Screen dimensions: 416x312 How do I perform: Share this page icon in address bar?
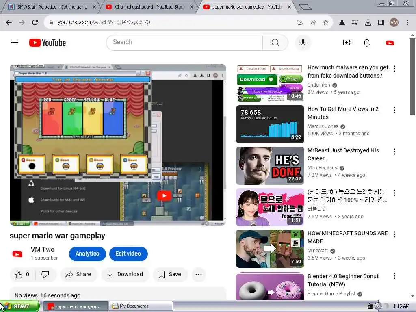(x=313, y=23)
